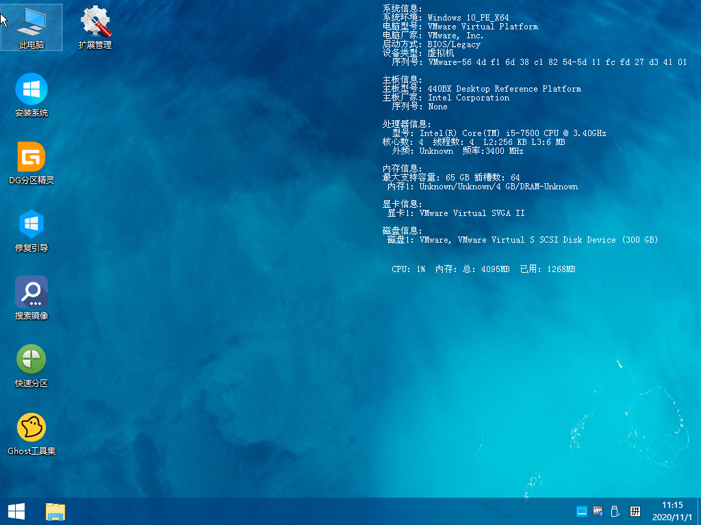Click the '440BX Desktop Reference Platform' text
The image size is (701, 525).
pyautogui.click(x=505, y=89)
